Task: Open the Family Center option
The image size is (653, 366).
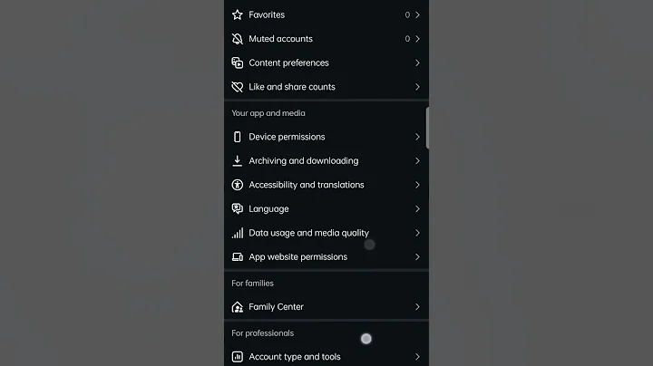Action: [x=276, y=307]
